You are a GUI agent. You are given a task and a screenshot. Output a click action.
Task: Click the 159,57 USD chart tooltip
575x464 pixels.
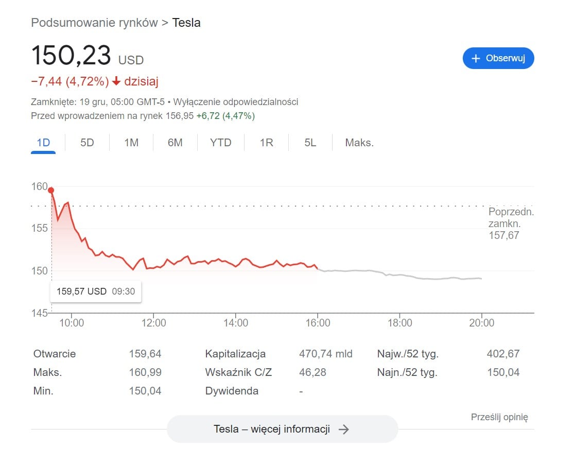pos(95,291)
